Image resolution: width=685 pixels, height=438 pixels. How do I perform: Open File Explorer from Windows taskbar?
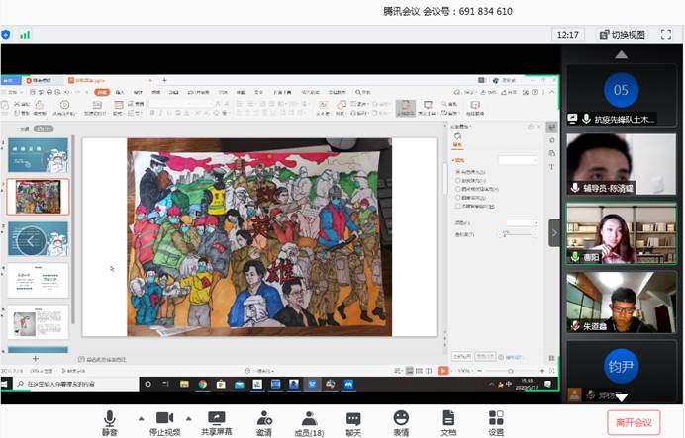pyautogui.click(x=184, y=384)
